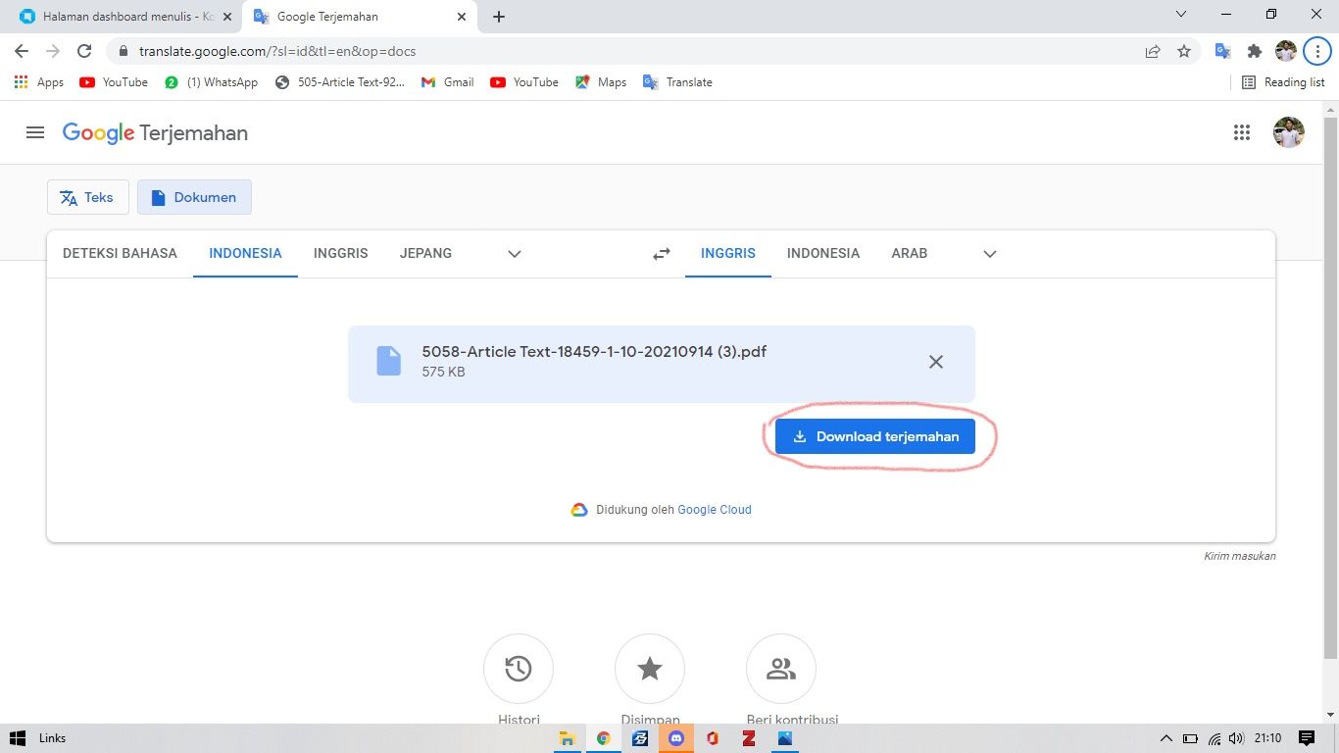1339x753 pixels.
Task: Click the Histori clock icon
Action: (519, 669)
